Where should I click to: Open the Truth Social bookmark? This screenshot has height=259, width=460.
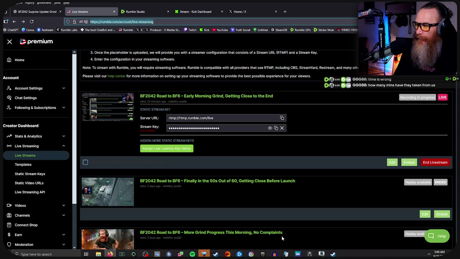point(240,30)
